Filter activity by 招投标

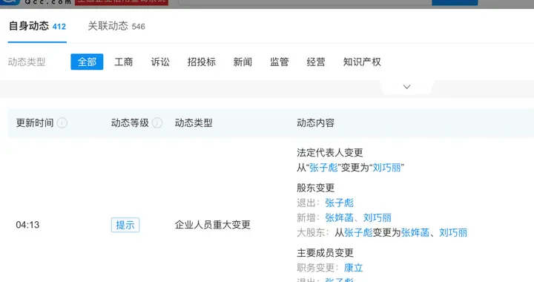click(201, 62)
